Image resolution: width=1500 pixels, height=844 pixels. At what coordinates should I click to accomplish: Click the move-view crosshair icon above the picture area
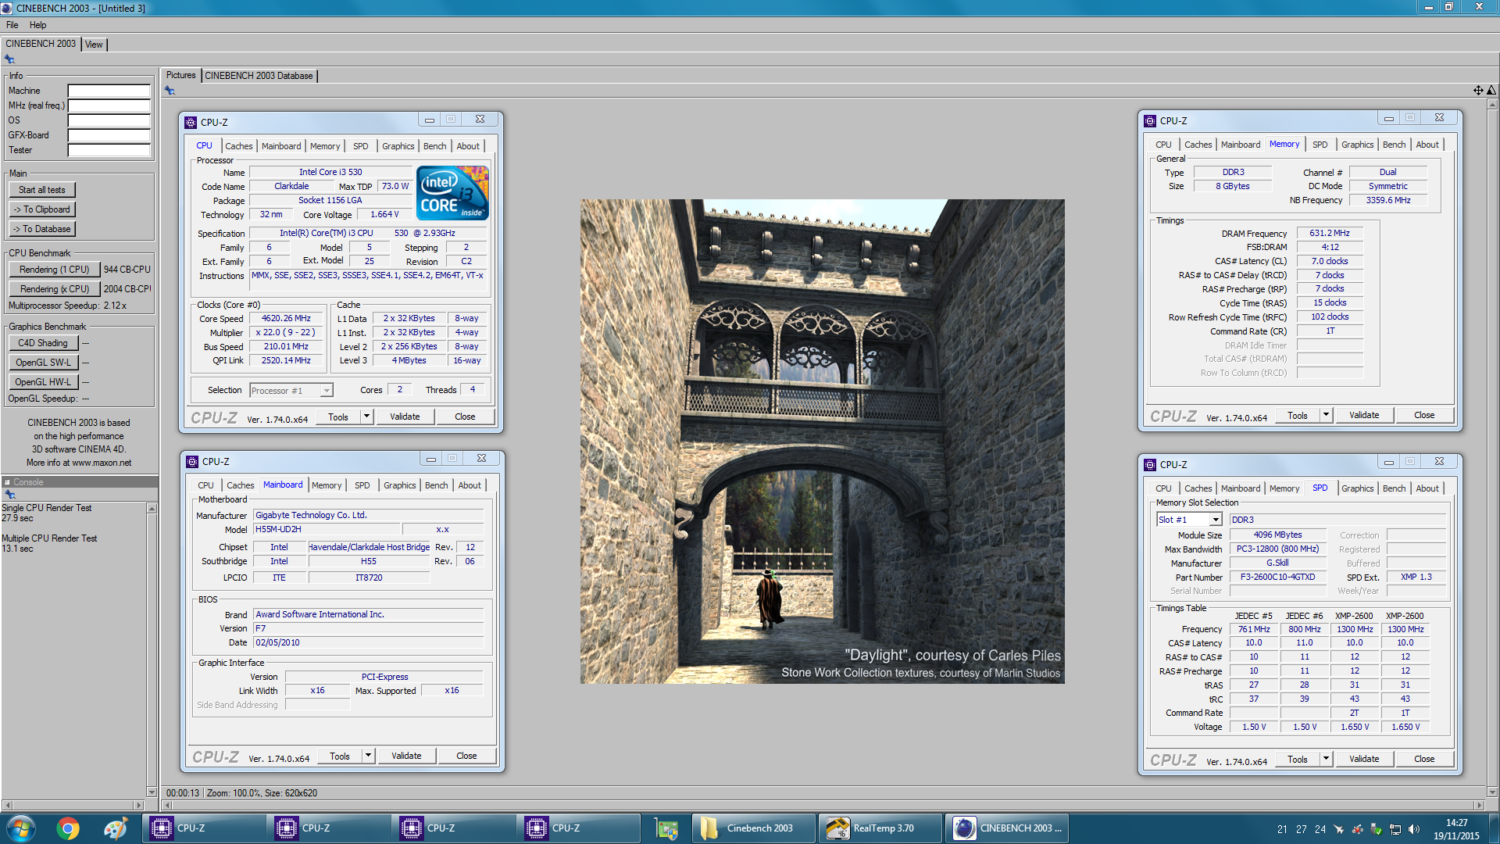pyautogui.click(x=1478, y=90)
